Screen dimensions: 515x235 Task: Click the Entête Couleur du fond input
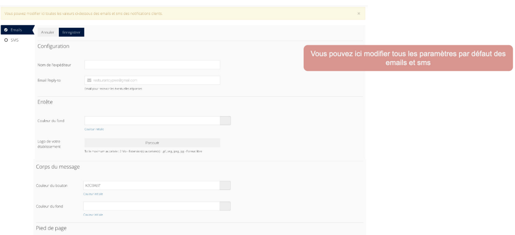(x=152, y=121)
